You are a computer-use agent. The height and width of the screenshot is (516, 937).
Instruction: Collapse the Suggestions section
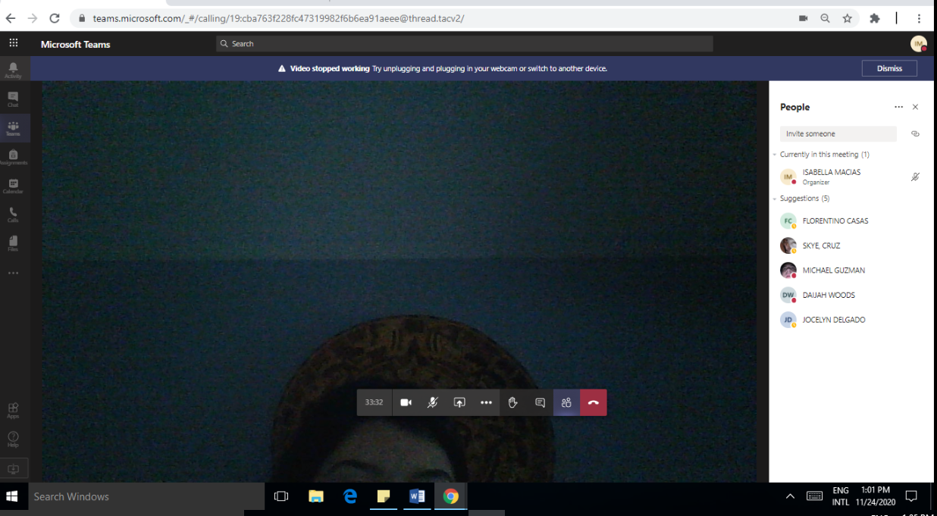pos(775,199)
